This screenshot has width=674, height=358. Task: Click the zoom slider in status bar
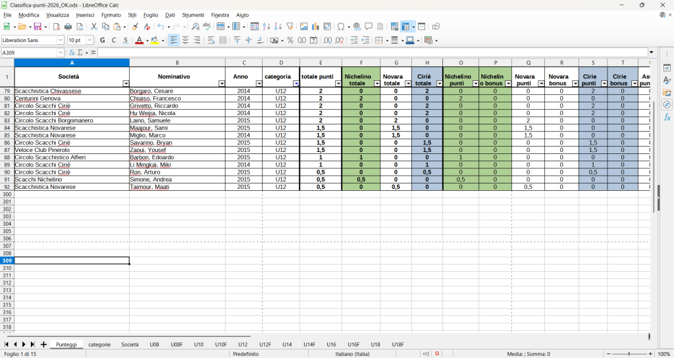point(629,354)
